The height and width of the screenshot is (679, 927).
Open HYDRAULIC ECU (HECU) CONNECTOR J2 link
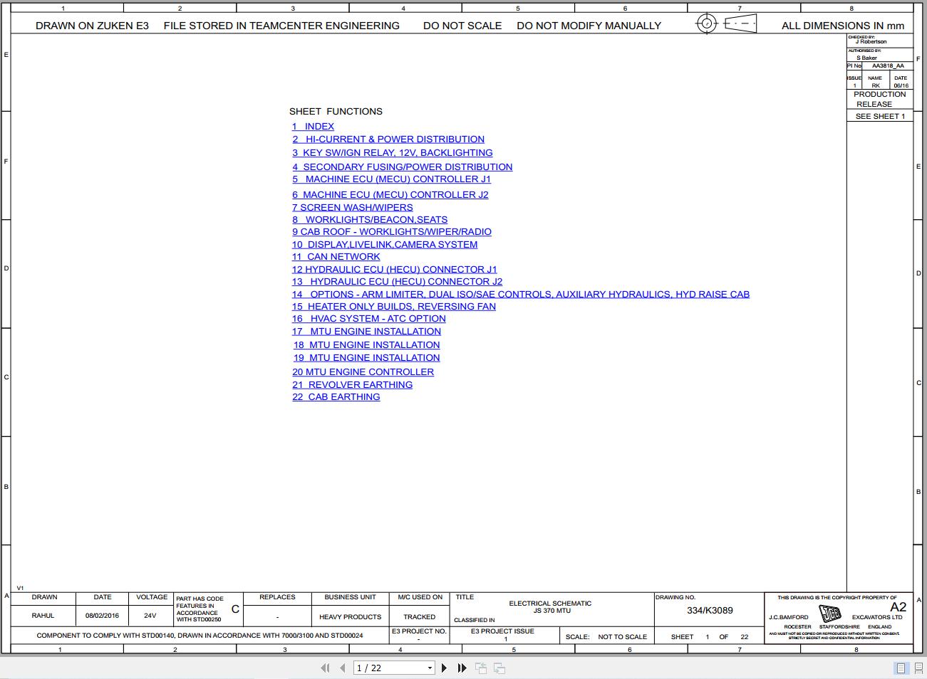click(397, 281)
